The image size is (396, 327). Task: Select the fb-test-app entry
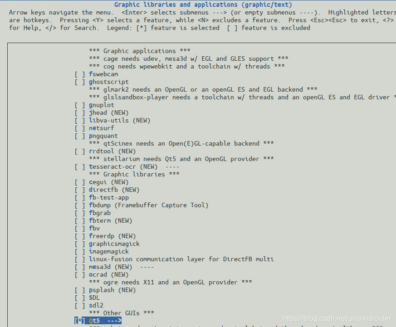(x=109, y=197)
